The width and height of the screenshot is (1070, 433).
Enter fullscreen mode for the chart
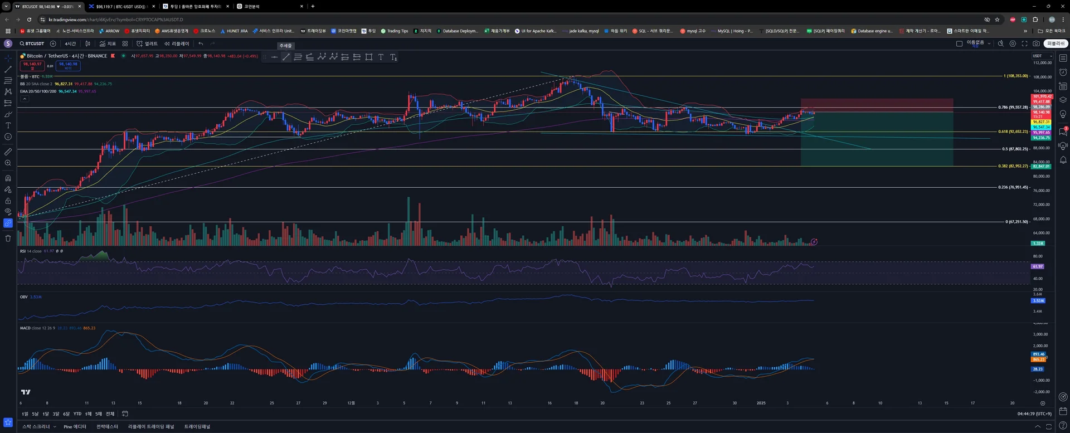coord(1024,43)
